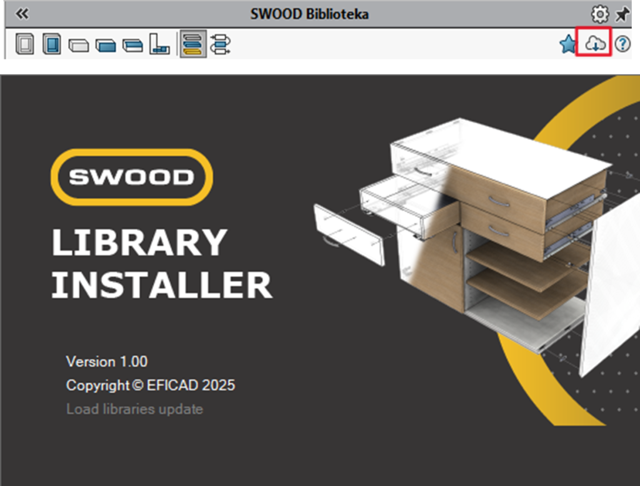Select the frame icon with blue panel
The width and height of the screenshot is (640, 486).
(x=52, y=45)
